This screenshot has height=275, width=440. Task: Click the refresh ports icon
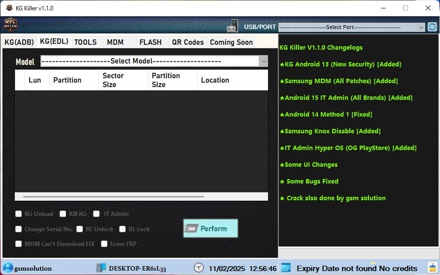tap(432, 27)
